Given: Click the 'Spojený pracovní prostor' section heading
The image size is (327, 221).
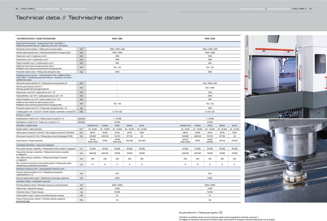Looking at the screenshot, I should point(42,45).
